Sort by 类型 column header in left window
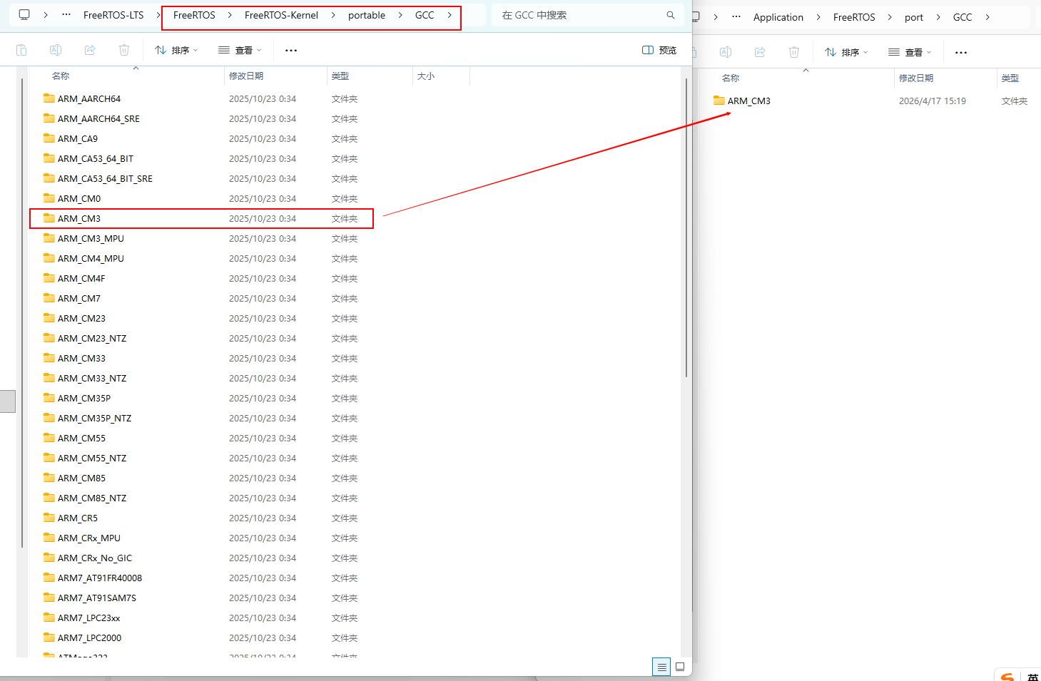 point(340,76)
